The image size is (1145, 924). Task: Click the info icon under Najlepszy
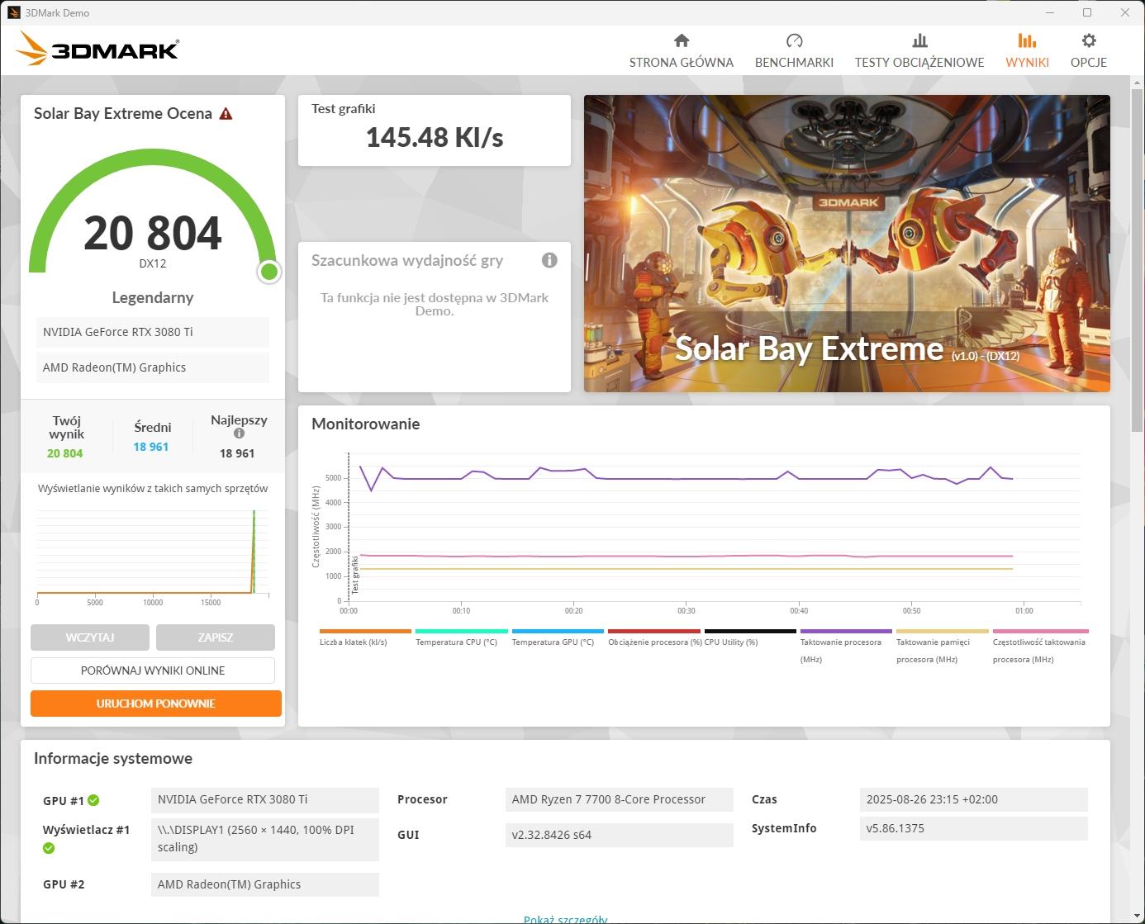(x=239, y=434)
